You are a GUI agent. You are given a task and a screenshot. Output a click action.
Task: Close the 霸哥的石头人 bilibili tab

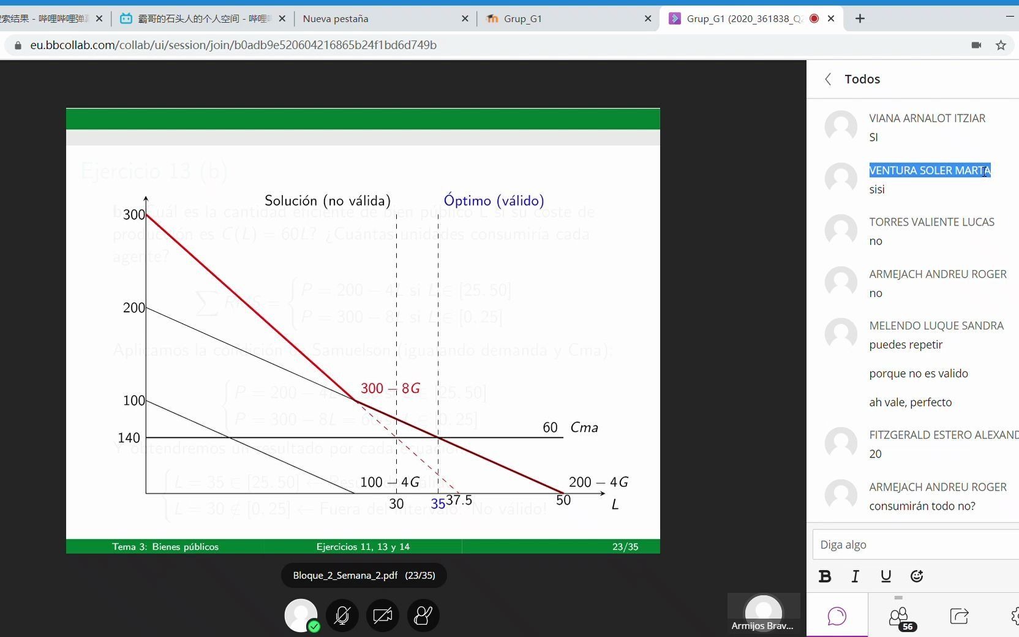282,18
